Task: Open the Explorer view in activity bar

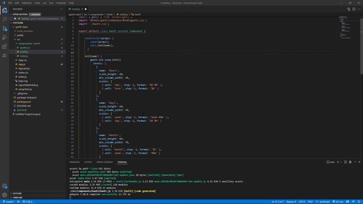Action: click(5, 10)
